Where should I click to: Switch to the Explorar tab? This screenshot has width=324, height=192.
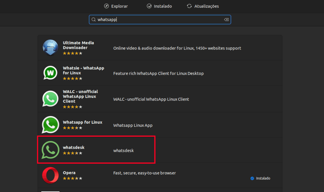(x=116, y=6)
